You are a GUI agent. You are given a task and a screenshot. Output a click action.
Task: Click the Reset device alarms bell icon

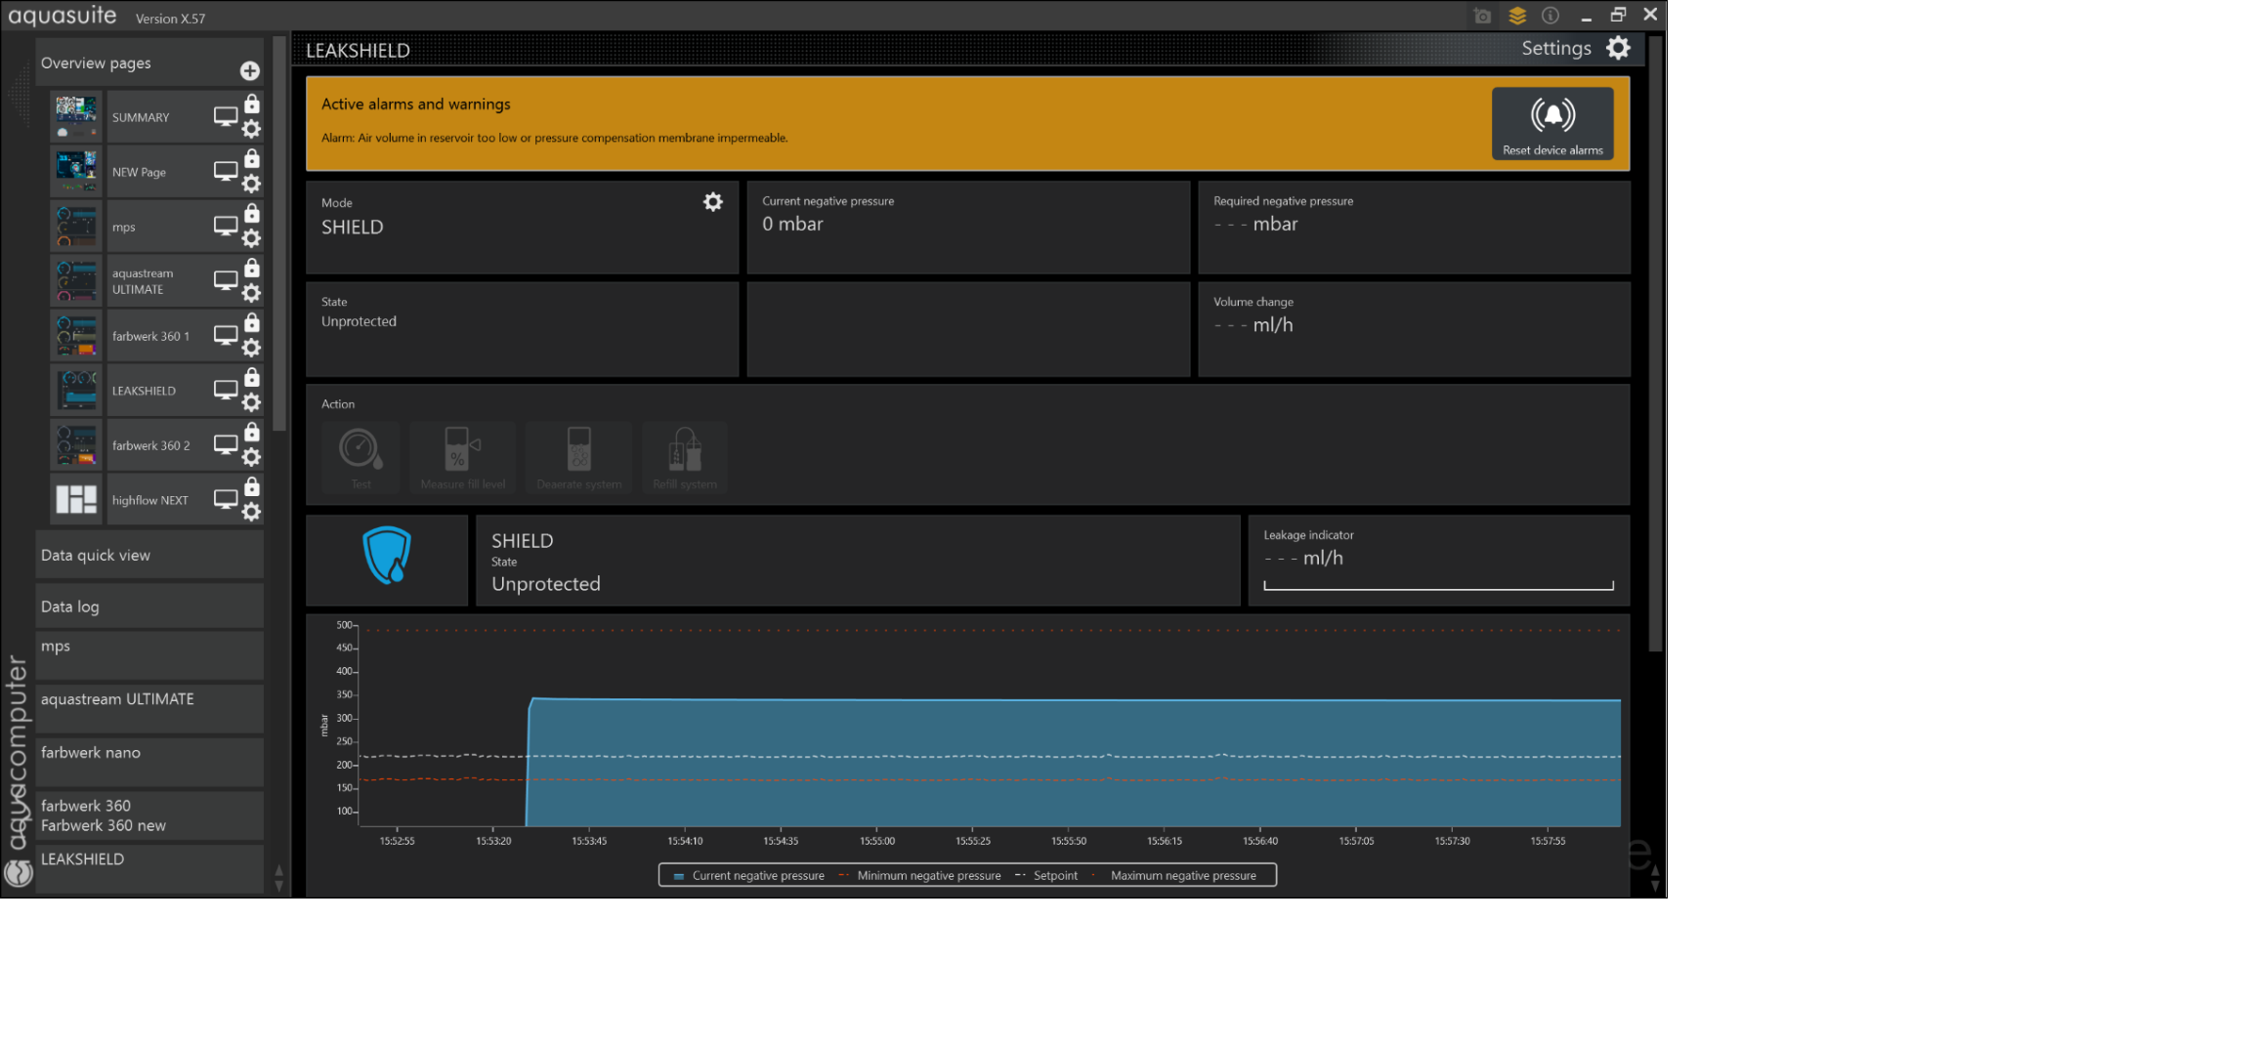[x=1551, y=116]
